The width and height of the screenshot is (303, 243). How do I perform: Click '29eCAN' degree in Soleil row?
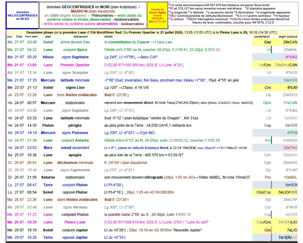tap(290, 42)
